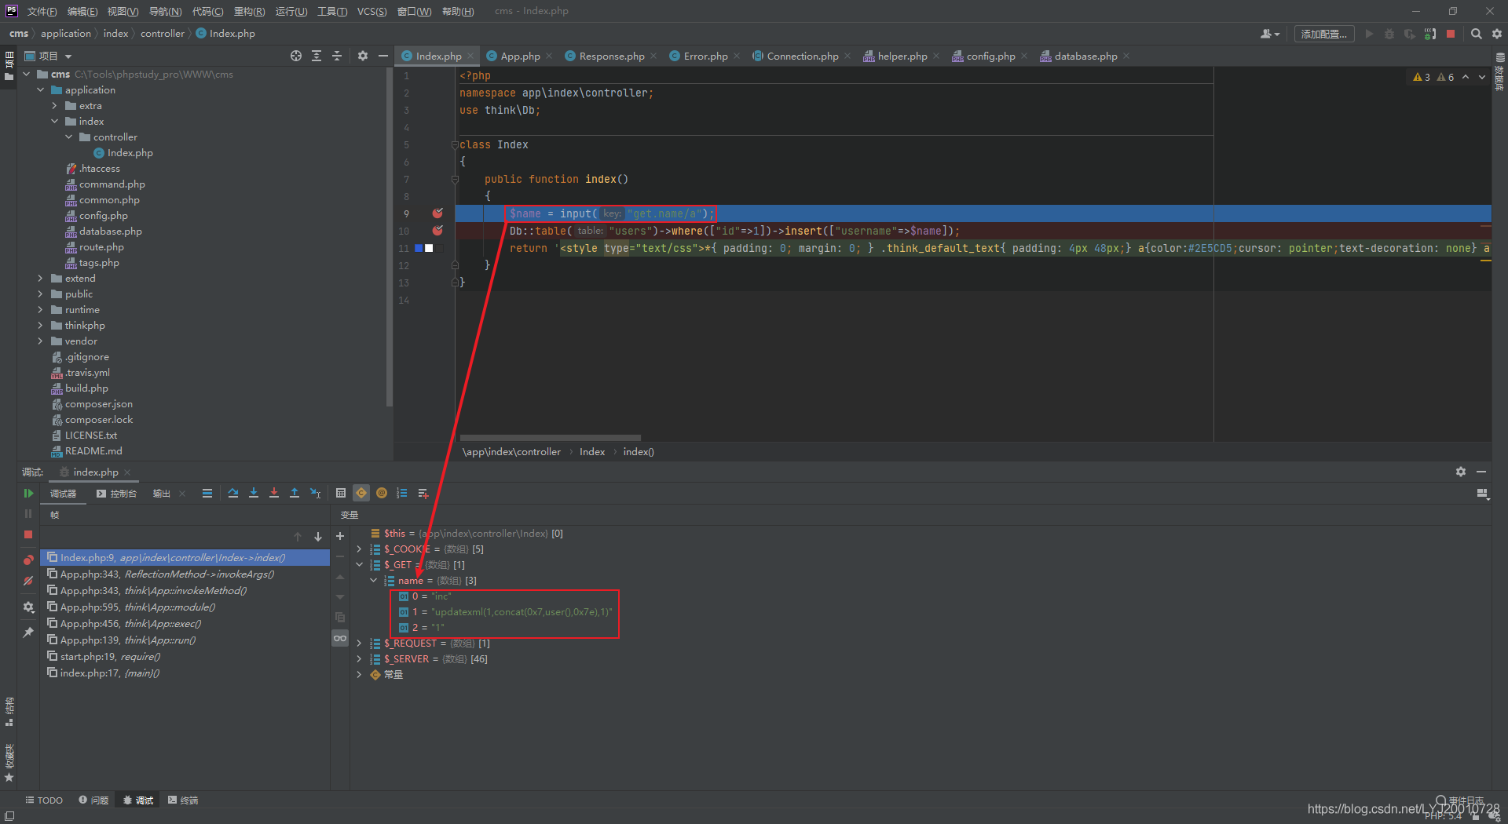This screenshot has height=824, width=1508.
Task: Click the editor horizontal scrollbar
Action: (550, 438)
